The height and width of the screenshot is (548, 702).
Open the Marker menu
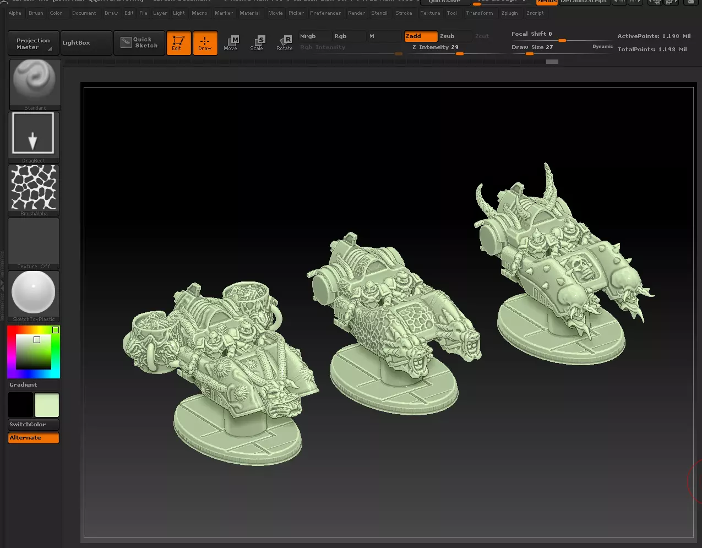[x=224, y=13]
